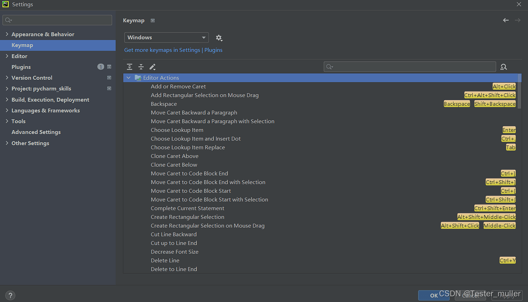The width and height of the screenshot is (528, 302).
Task: Select Choose Lookup Item and Insert Dot
Action: 196,139
